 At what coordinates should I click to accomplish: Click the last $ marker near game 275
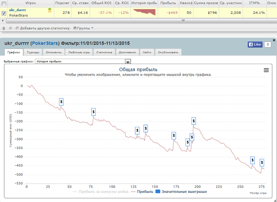tap(262, 162)
